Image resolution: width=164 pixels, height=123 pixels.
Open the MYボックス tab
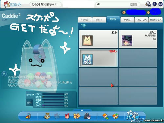point(155,20)
